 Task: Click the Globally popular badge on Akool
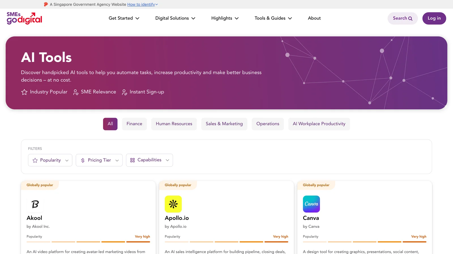point(40,185)
